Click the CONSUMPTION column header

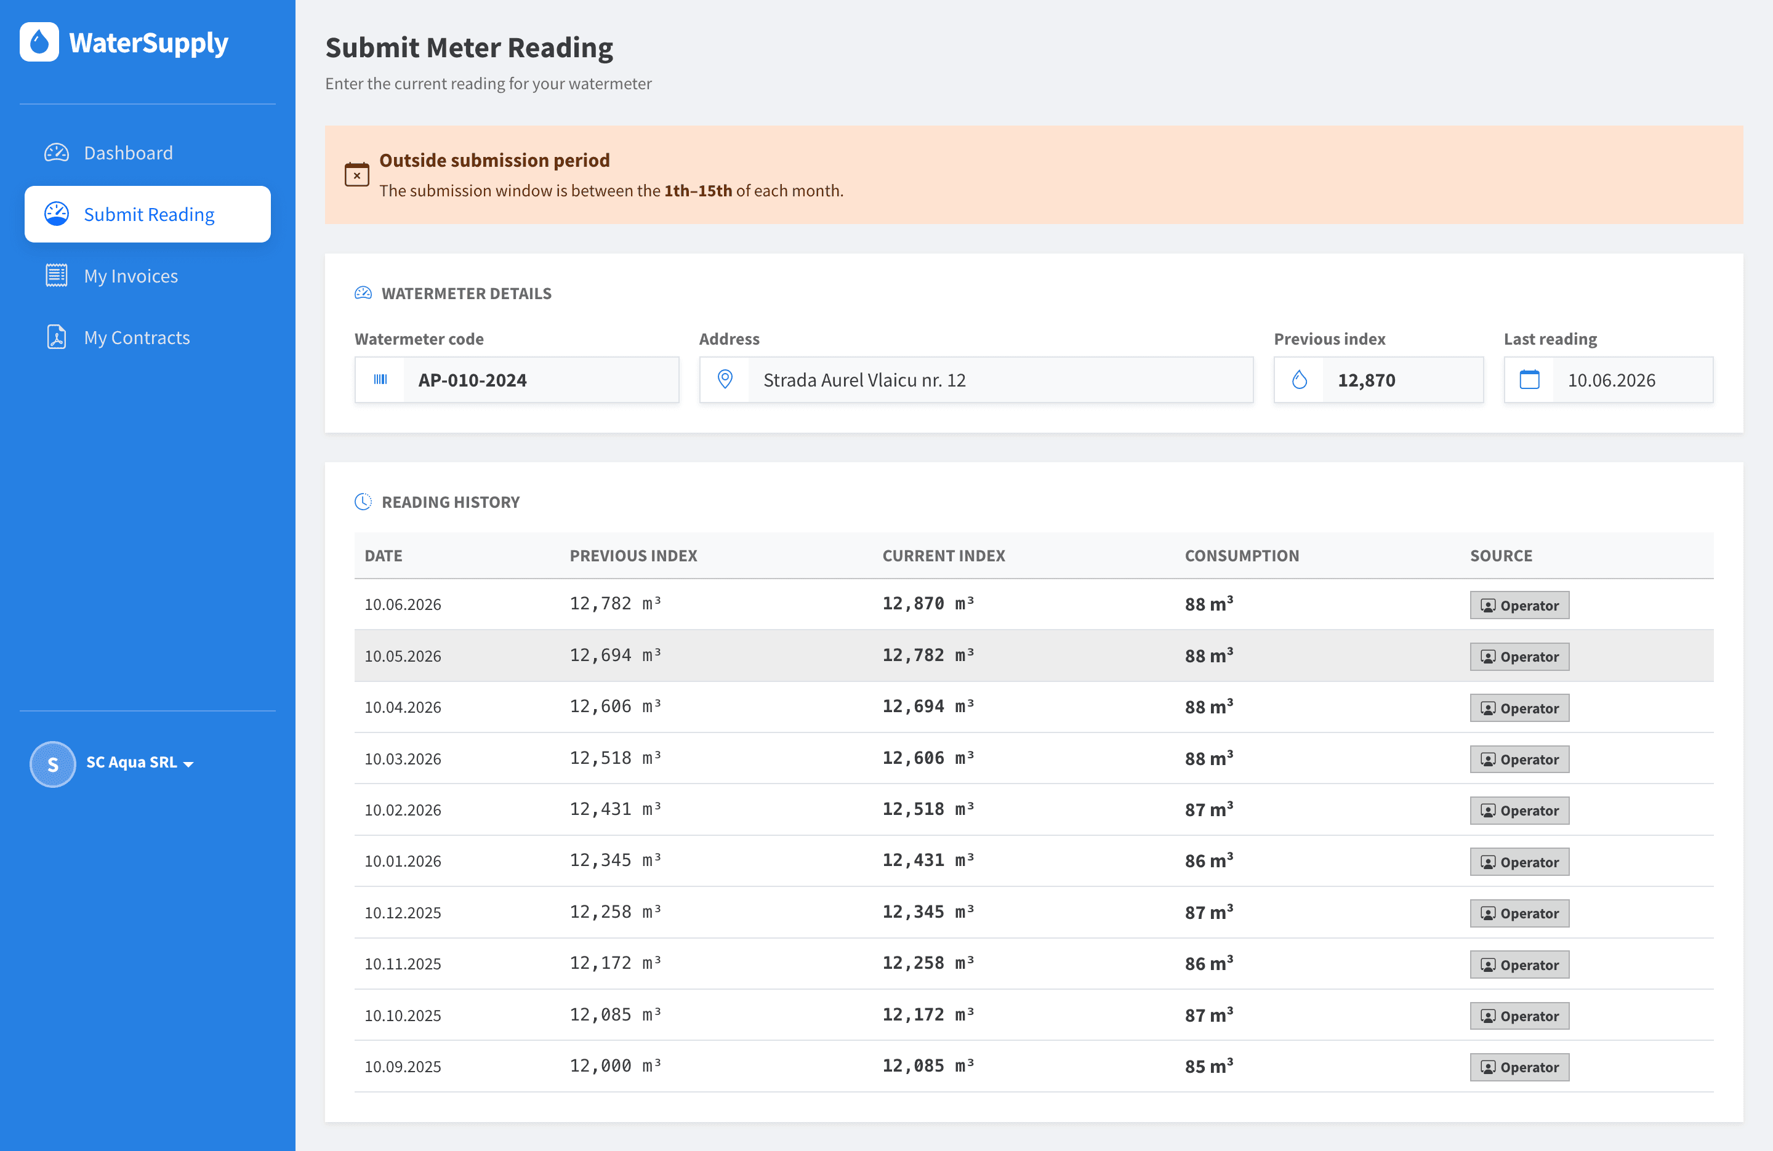[x=1241, y=556]
